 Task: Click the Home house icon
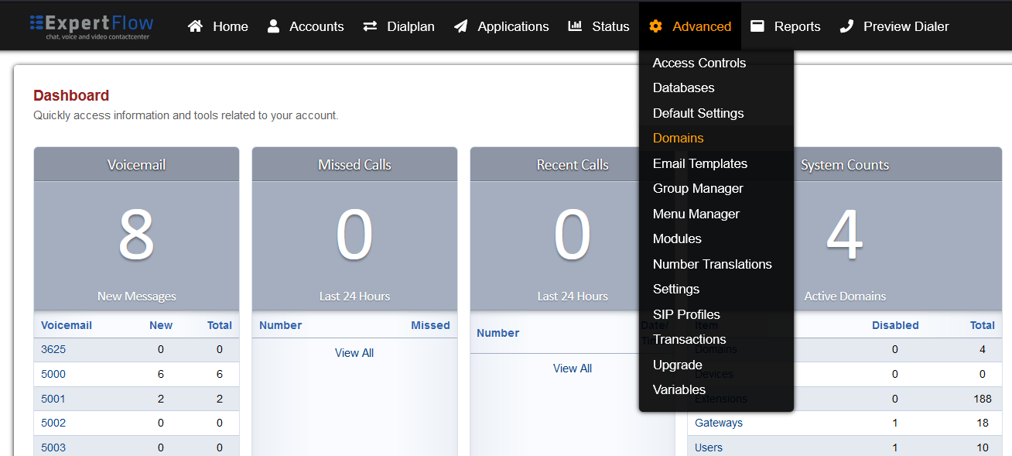[196, 26]
